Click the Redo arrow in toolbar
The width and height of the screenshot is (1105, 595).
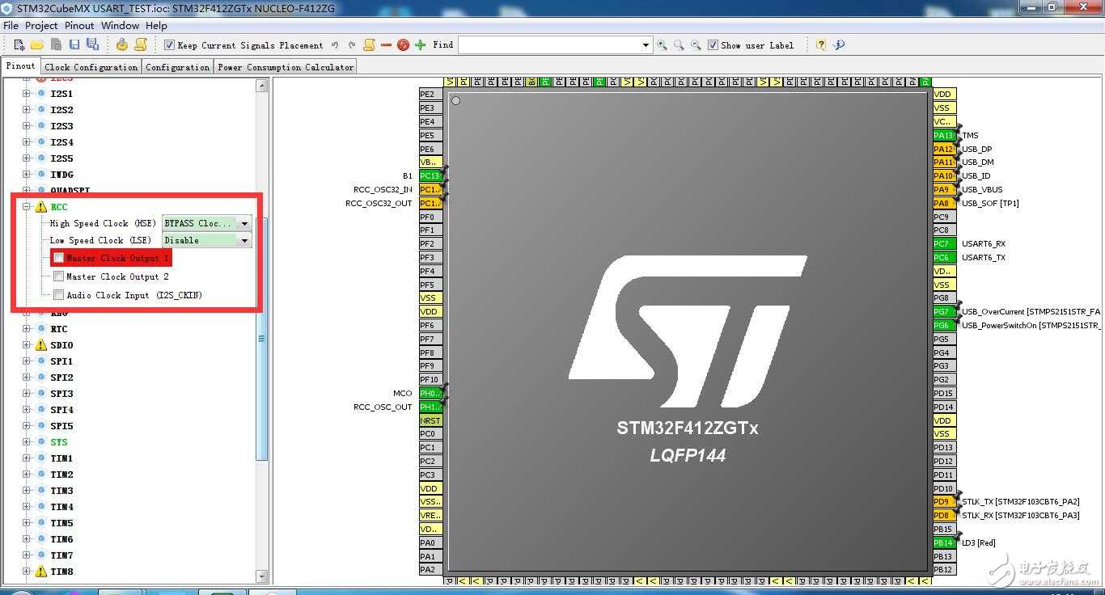[x=352, y=45]
